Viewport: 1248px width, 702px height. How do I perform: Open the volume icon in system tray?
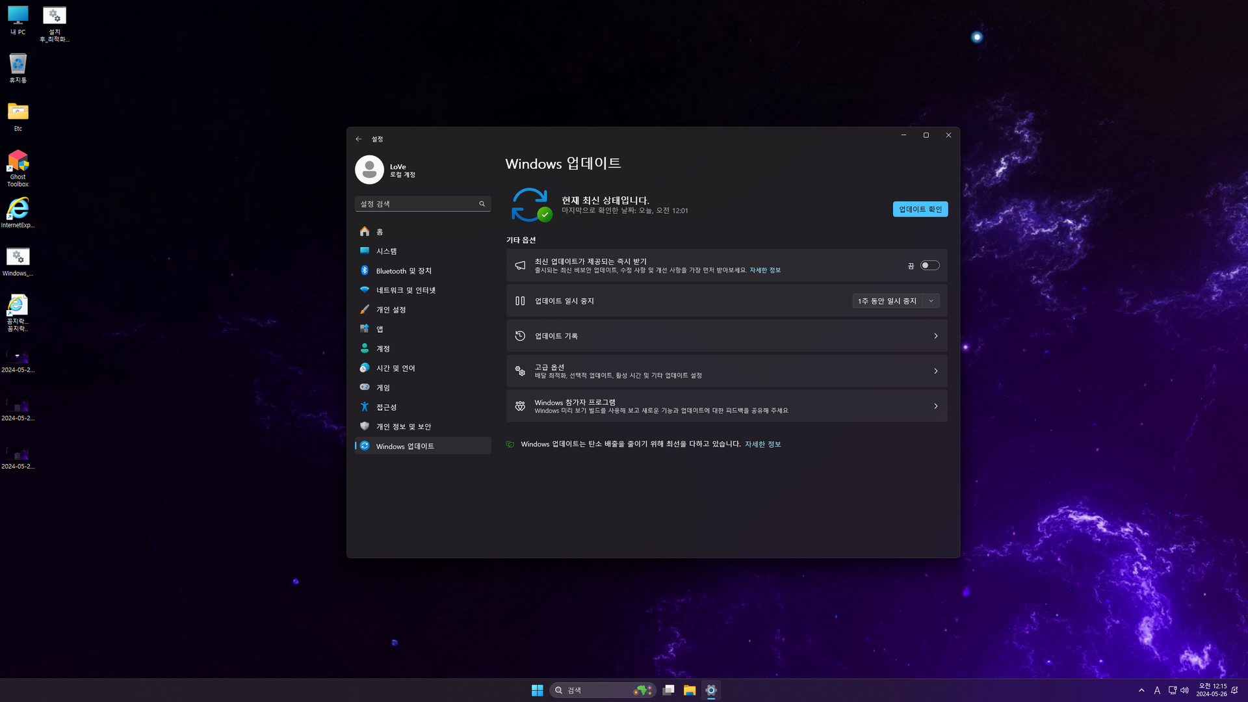tap(1184, 690)
